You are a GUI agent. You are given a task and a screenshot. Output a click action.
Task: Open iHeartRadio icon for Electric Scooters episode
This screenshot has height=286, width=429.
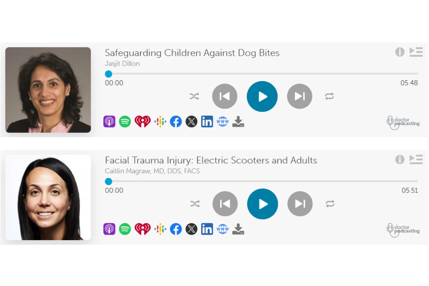click(142, 229)
